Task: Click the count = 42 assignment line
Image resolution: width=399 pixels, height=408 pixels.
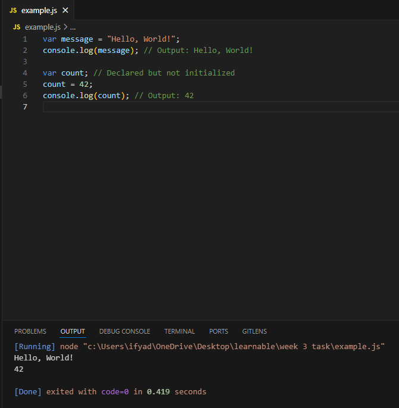Action: [68, 84]
